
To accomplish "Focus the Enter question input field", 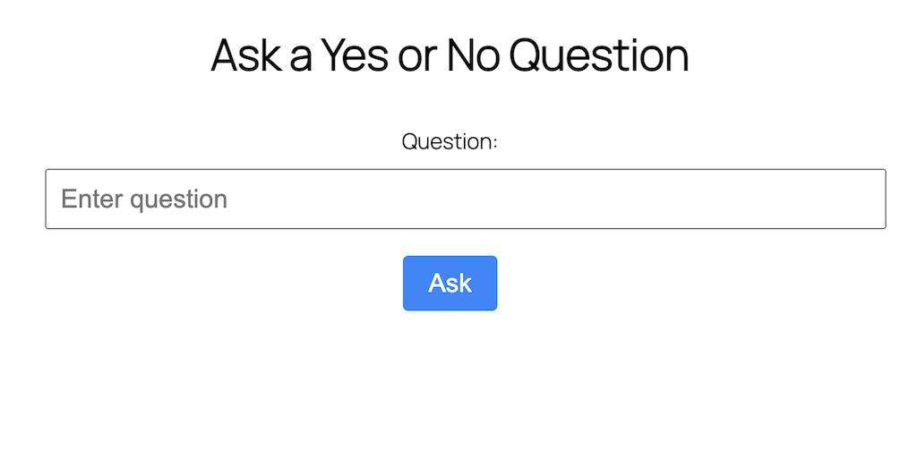I will tap(466, 199).
